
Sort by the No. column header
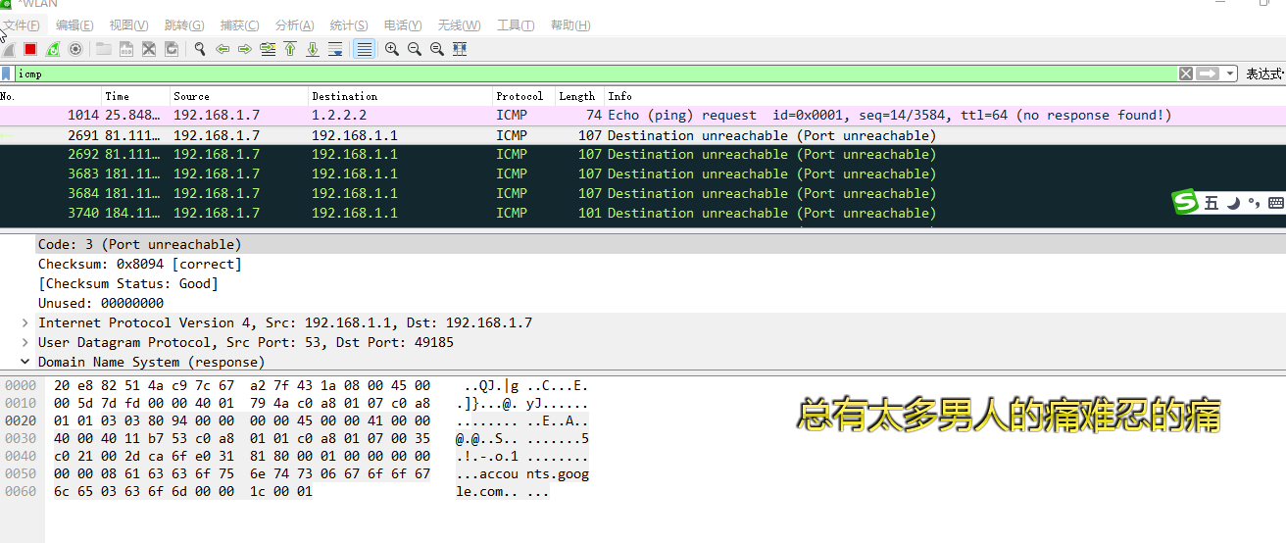(51, 96)
